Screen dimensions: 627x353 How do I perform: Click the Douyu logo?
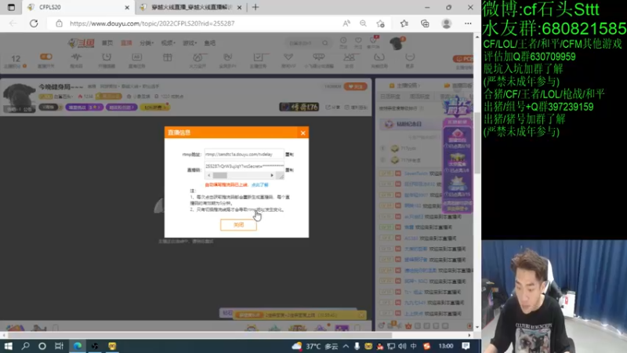(x=82, y=43)
